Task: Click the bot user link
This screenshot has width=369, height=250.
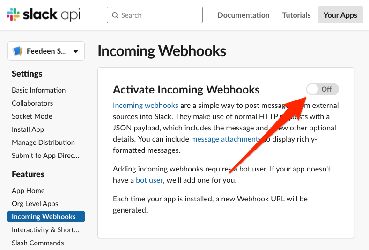Action: pos(149,180)
